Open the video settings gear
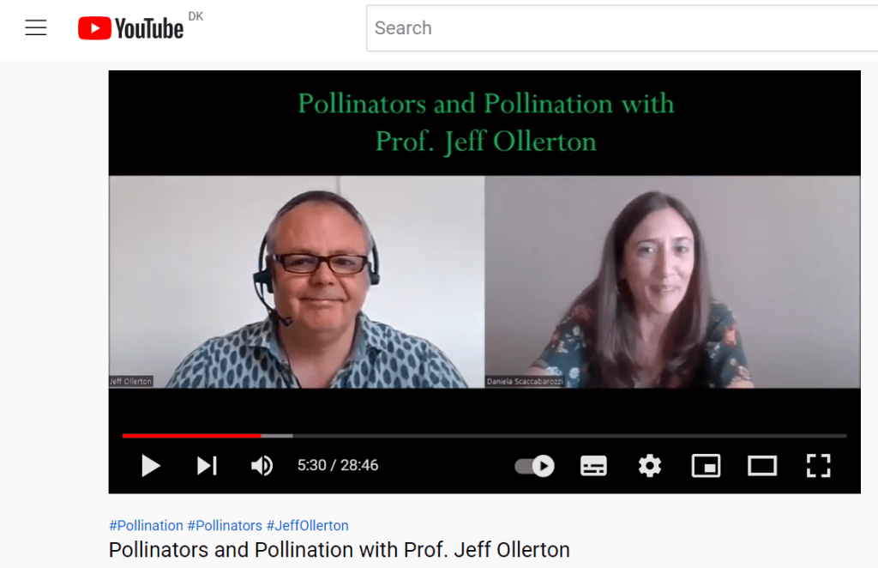Screen dimensions: 878x568 pos(650,466)
